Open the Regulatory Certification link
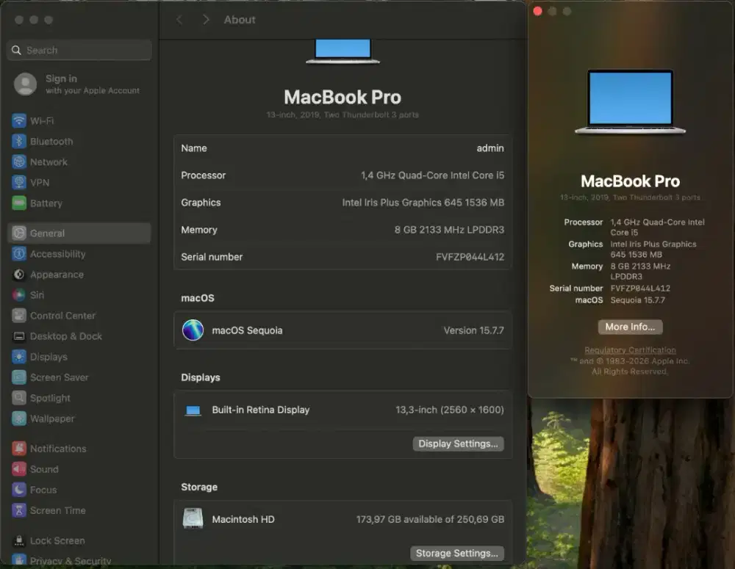This screenshot has height=569, width=735. (x=630, y=349)
